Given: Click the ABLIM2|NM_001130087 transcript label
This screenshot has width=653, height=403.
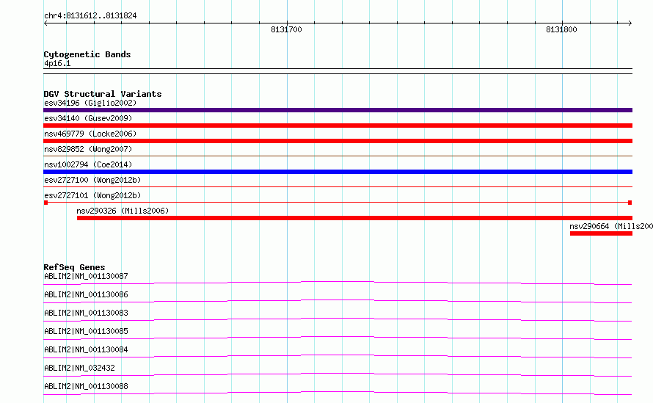Looking at the screenshot, I should 86,276.
